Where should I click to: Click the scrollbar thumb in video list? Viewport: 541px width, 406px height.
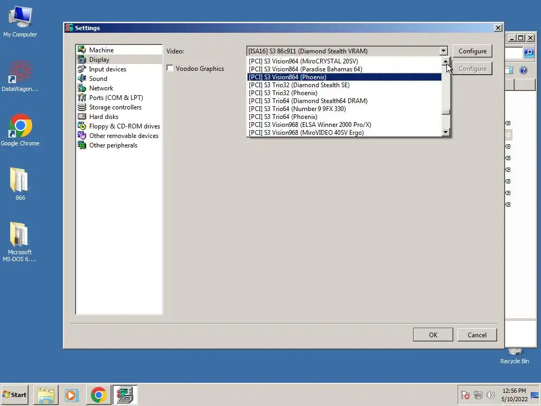446,112
